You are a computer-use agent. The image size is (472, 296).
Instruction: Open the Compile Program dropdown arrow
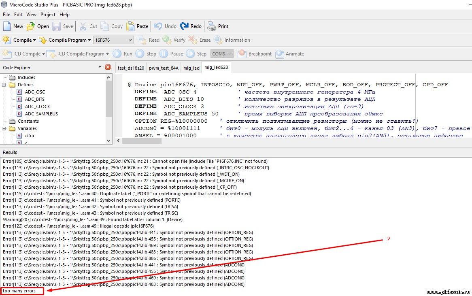(89, 40)
